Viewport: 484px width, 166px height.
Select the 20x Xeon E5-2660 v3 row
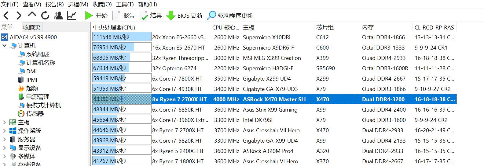coord(274,37)
